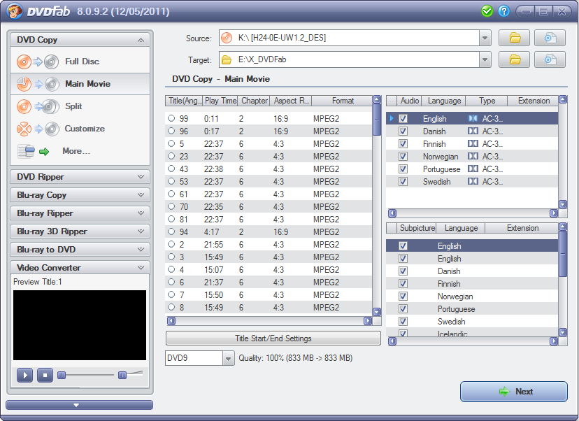This screenshot has height=421, width=579.
Task: Click the Full Disc copy icon
Action: pos(37,62)
